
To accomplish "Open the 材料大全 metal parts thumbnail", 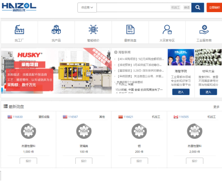I will click(x=208, y=57).
